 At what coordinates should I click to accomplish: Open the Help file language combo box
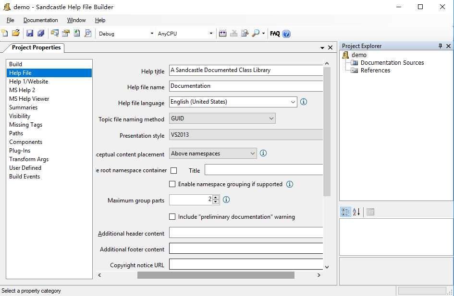click(233, 102)
